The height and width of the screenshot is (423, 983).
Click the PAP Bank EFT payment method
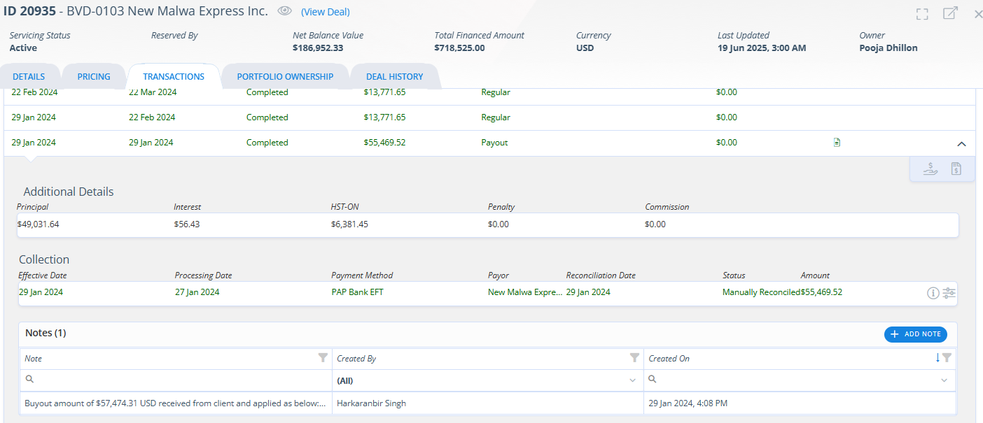tap(357, 292)
